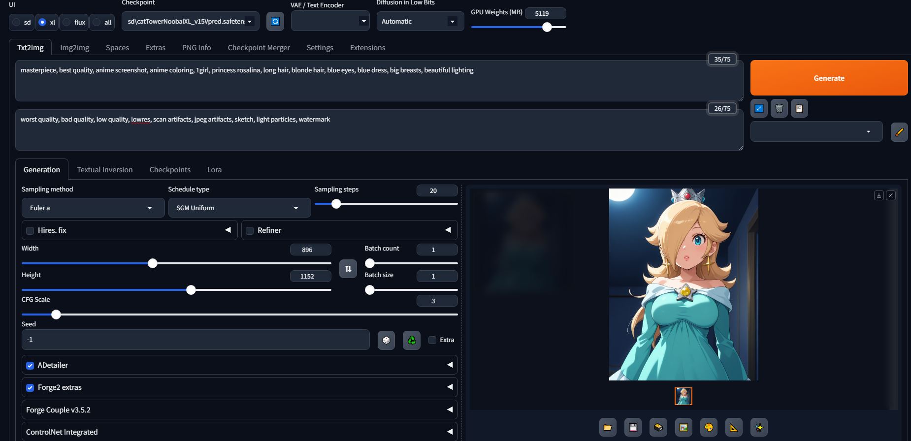Focus the negative prompt text box
This screenshot has width=911, height=441.
click(379, 130)
